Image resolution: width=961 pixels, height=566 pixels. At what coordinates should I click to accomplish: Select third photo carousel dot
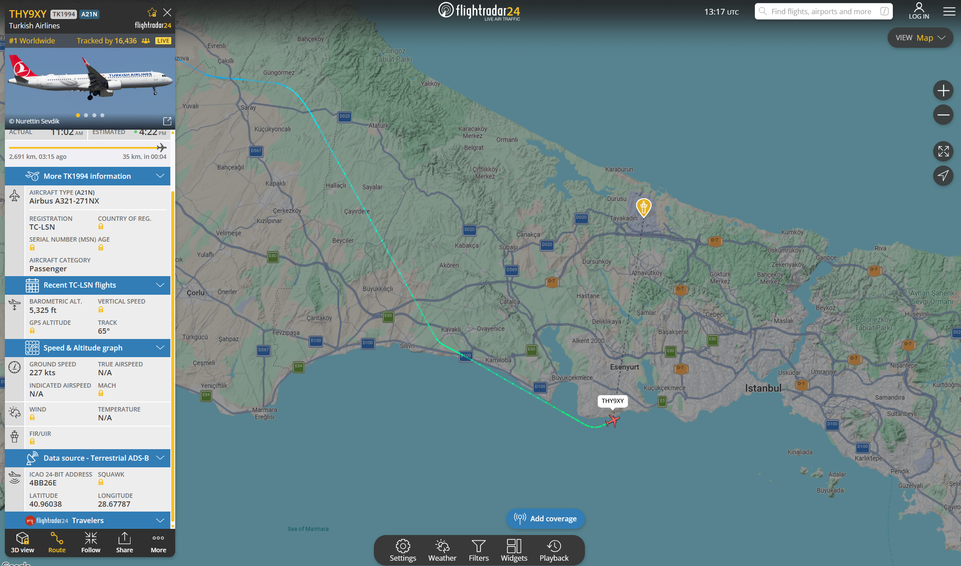pyautogui.click(x=94, y=115)
